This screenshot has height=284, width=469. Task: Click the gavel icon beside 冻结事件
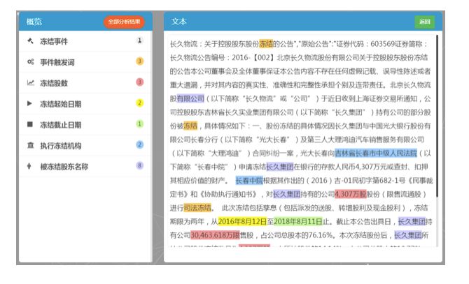click(30, 41)
